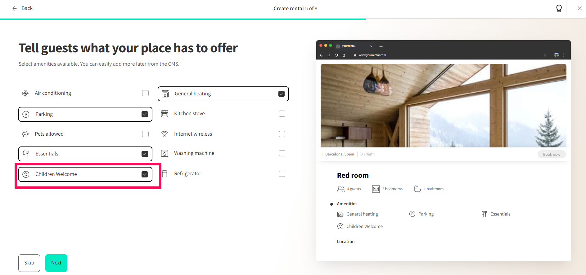Close the yourrental preview tab
This screenshot has height=275, width=586.
point(371,46)
